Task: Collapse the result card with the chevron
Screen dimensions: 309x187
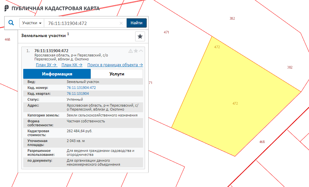Action: (141, 51)
